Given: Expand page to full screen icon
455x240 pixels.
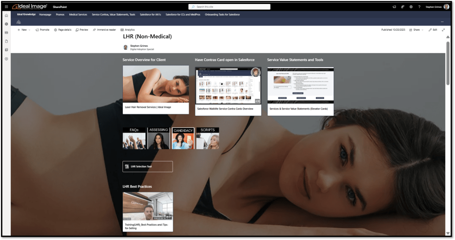Looking at the screenshot, I should [443, 30].
